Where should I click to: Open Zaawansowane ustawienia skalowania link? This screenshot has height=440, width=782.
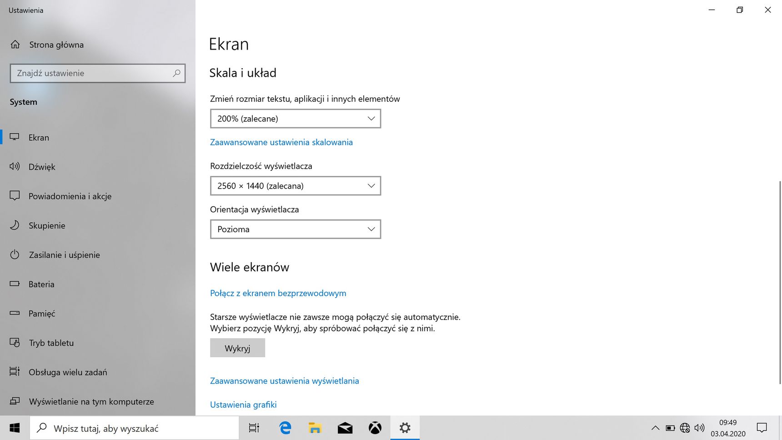coord(281,142)
